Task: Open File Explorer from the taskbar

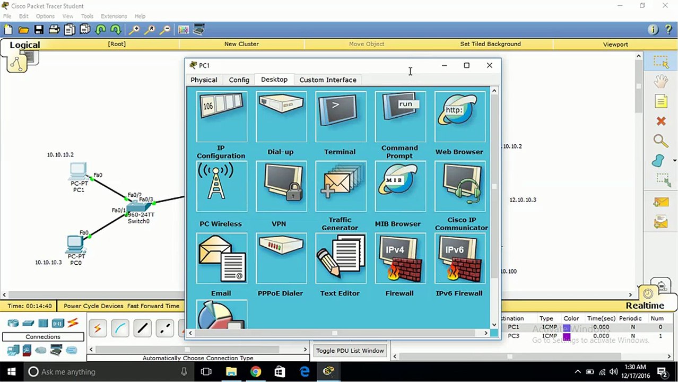Action: (x=231, y=372)
